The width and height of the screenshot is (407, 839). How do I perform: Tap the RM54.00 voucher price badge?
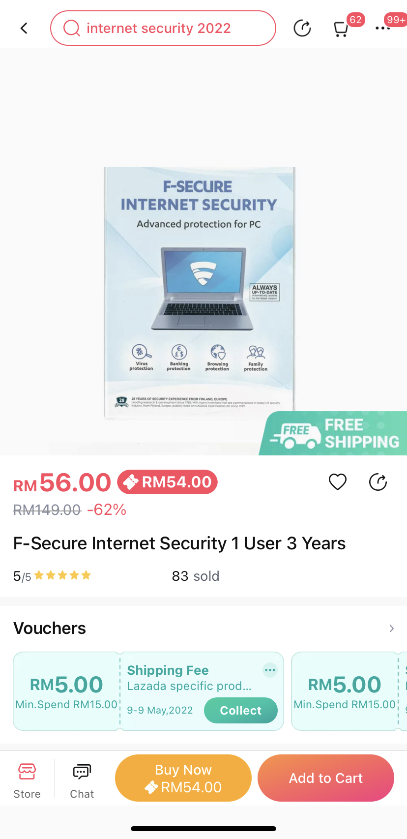(168, 482)
